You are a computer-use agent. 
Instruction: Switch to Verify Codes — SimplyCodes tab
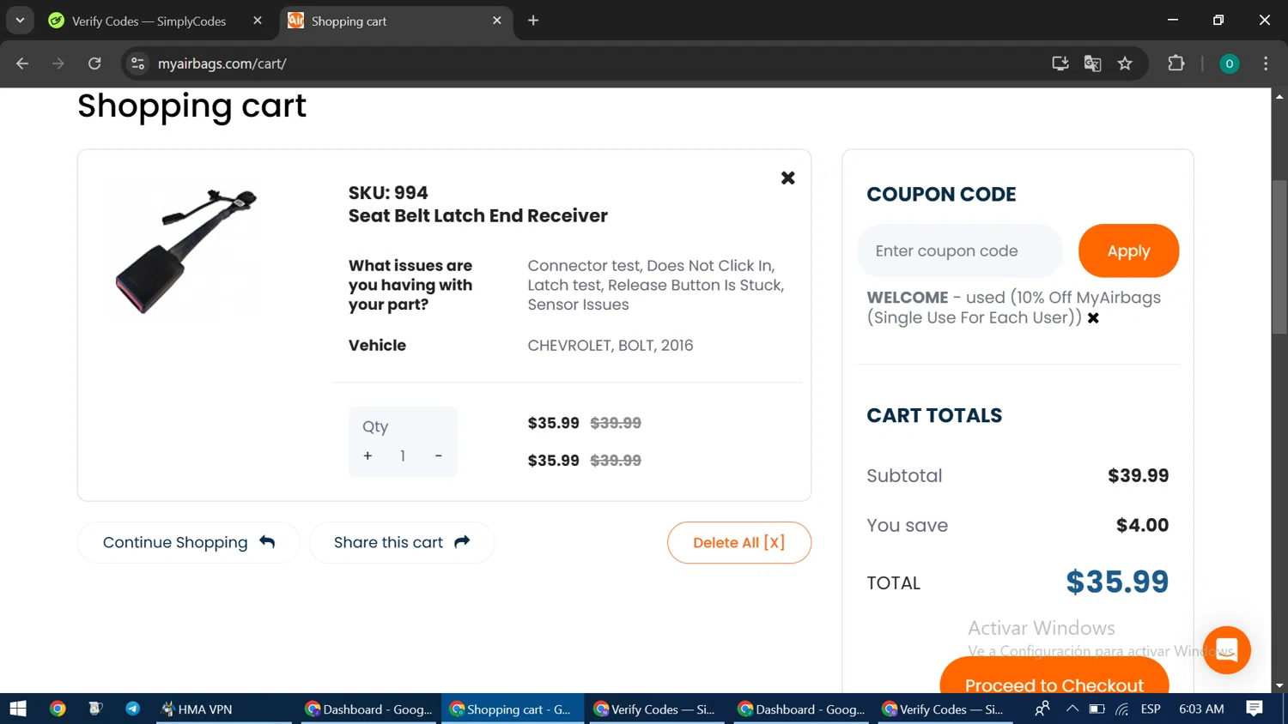[149, 21]
